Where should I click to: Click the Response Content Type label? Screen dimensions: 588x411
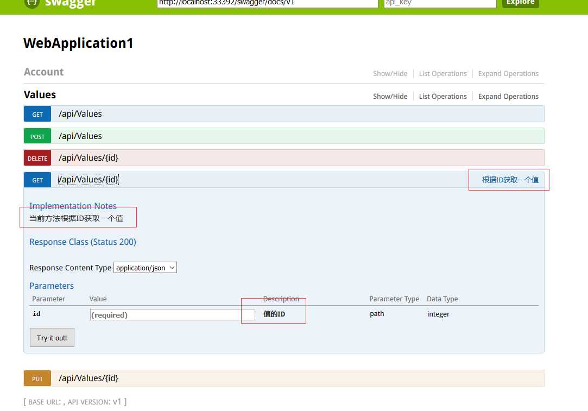70,268
